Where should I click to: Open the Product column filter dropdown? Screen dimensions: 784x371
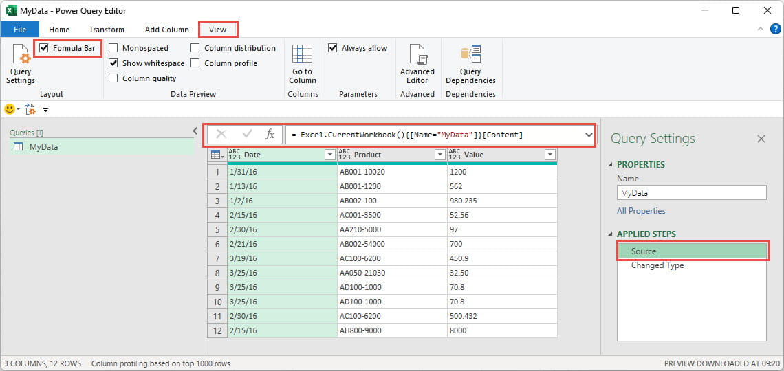439,155
